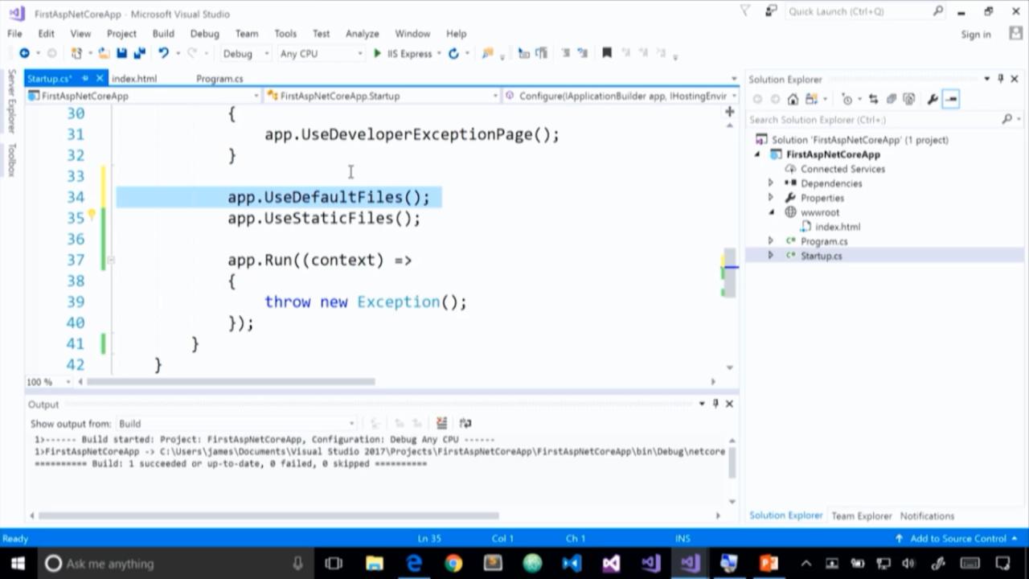Click the Sign in link
This screenshot has width=1029, height=579.
pos(976,34)
